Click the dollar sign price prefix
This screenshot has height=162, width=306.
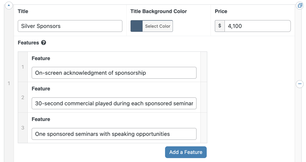220,26
